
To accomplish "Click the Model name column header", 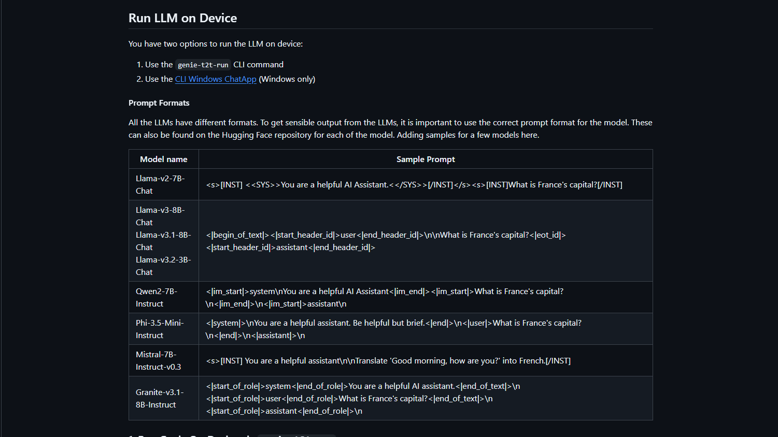I will point(163,159).
